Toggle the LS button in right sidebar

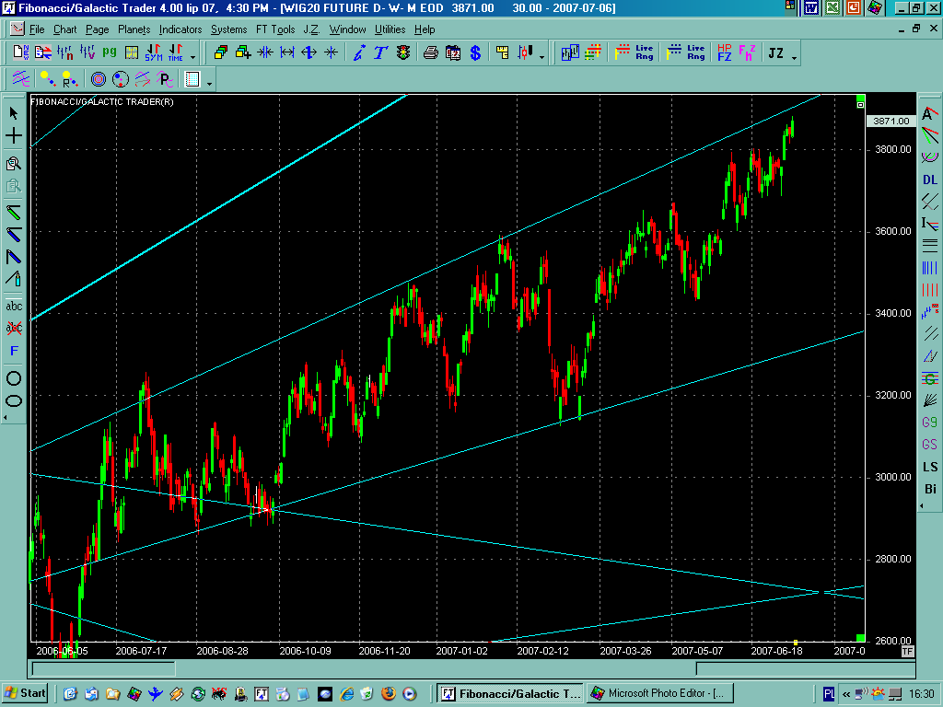[930, 467]
